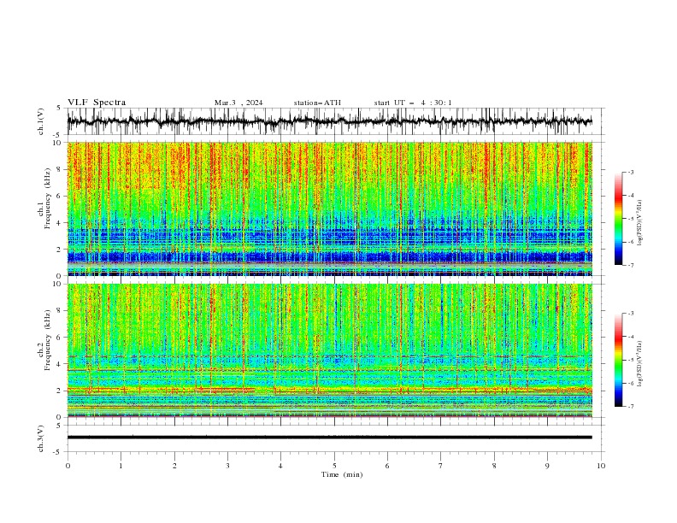Click the ch.1 spectrogram panel

pos(329,209)
